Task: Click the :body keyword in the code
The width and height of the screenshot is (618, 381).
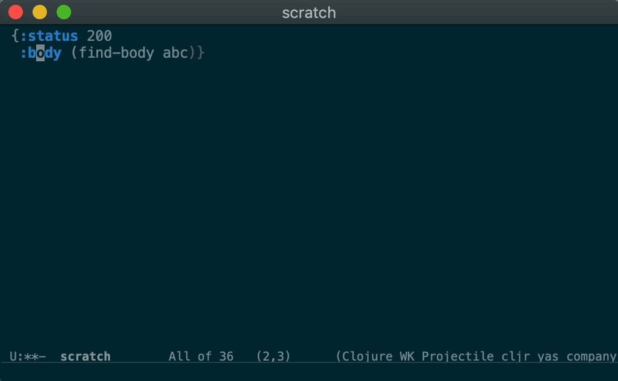Action: [41, 53]
